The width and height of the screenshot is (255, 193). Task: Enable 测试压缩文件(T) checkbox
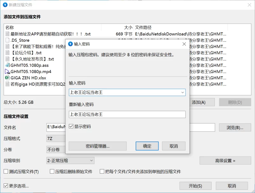click(6, 171)
